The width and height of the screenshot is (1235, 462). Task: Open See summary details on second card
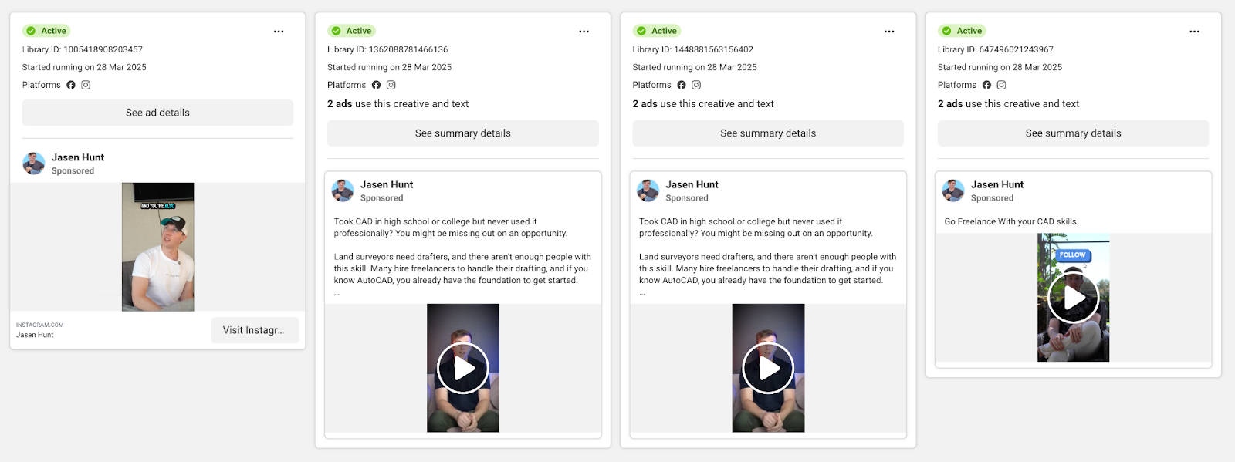click(462, 133)
